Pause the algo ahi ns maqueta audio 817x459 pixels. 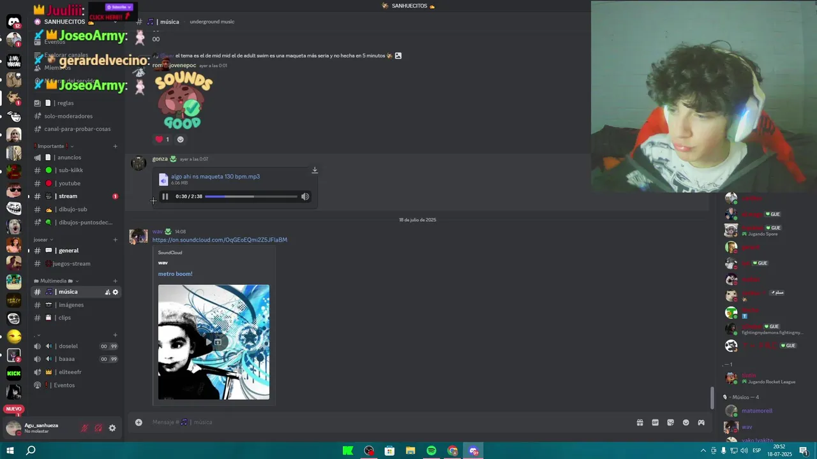pyautogui.click(x=165, y=196)
